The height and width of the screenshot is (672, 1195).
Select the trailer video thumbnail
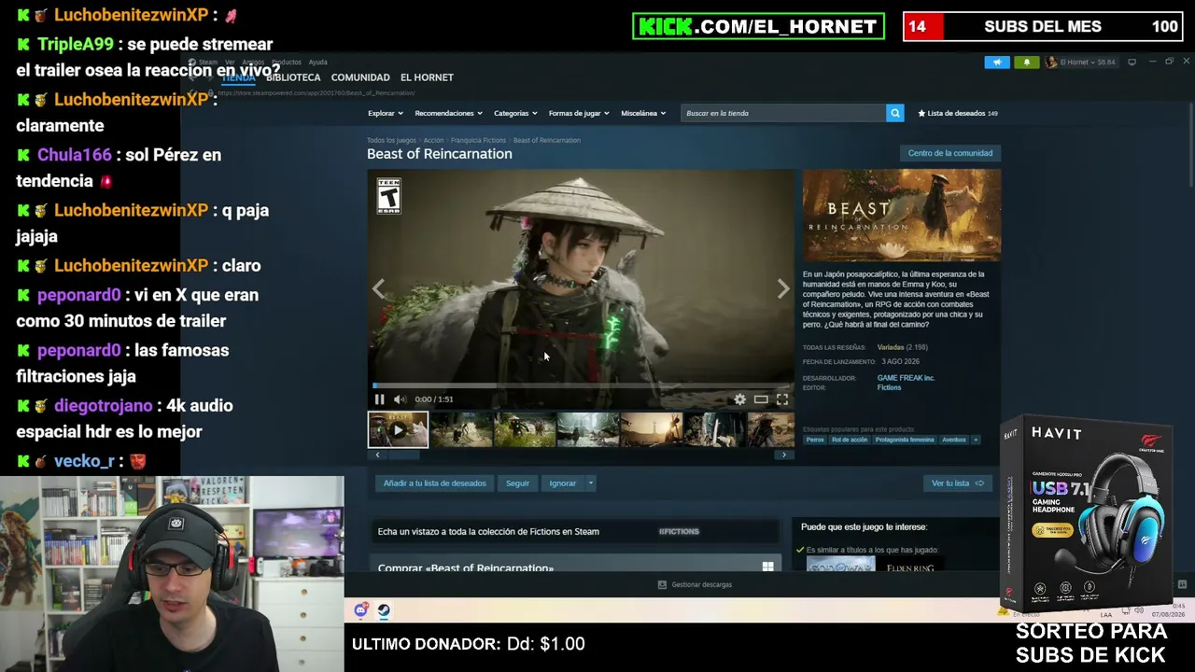[398, 429]
